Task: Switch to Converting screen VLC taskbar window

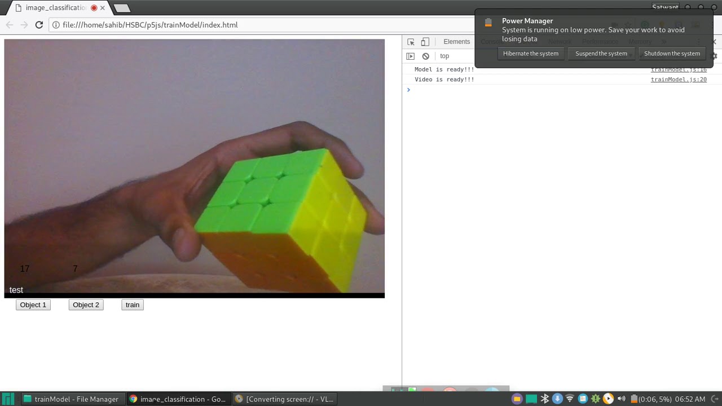Action: (285, 399)
